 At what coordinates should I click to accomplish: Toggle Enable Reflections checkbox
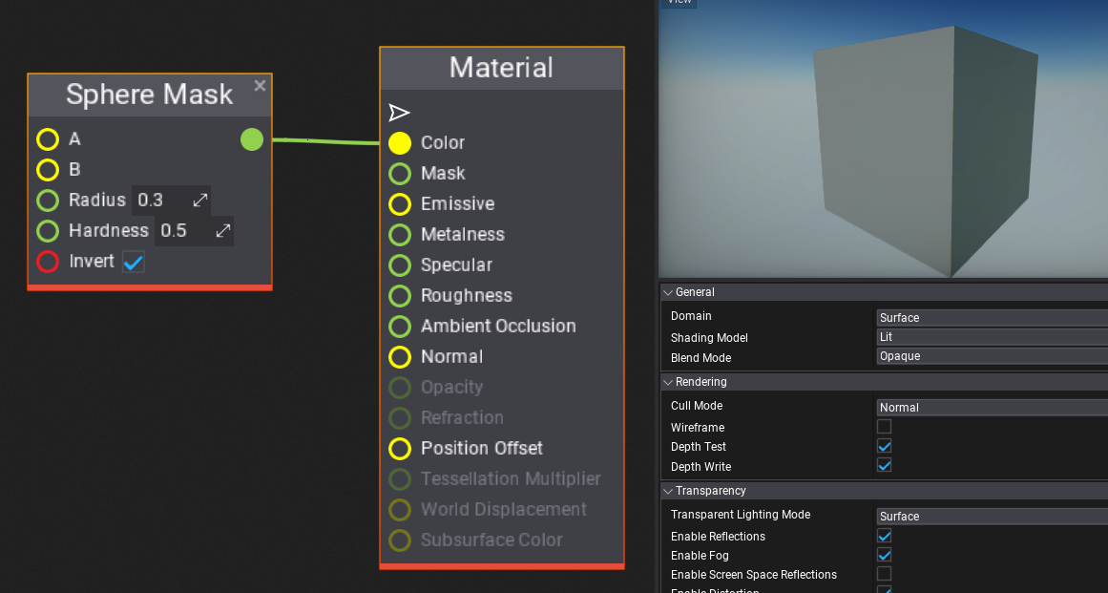tap(884, 535)
